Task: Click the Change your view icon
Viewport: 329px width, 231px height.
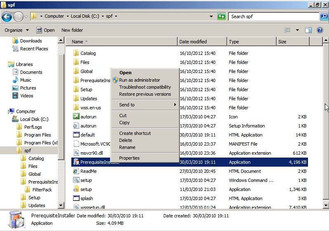Action: tap(287, 30)
